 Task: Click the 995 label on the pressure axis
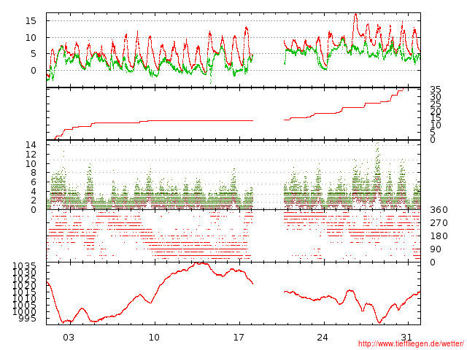pos(28,319)
